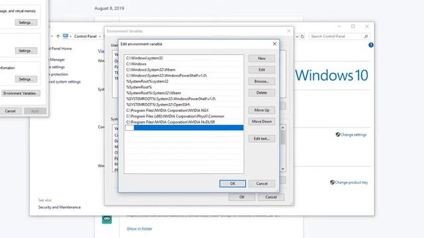The image size is (424, 238).
Task: Click the Settings... button above Environment Variables
Action: [x=26, y=79]
